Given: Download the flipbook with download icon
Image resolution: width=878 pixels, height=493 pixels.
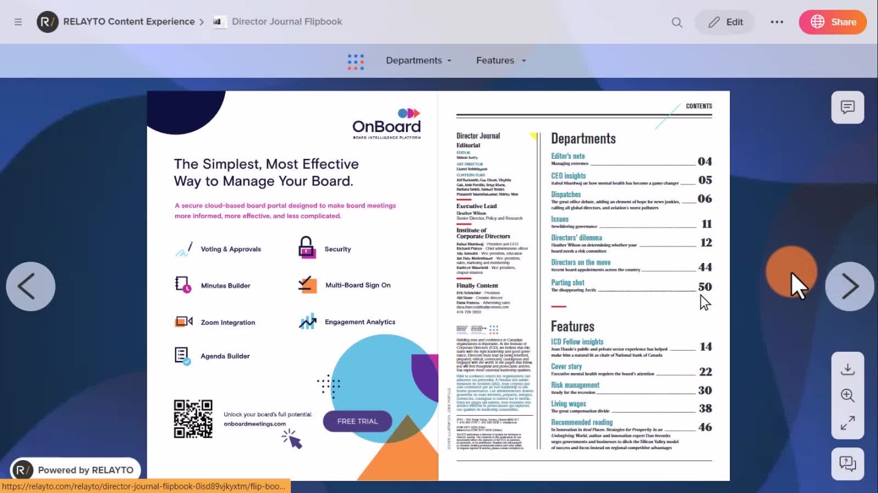Looking at the screenshot, I should (x=848, y=369).
